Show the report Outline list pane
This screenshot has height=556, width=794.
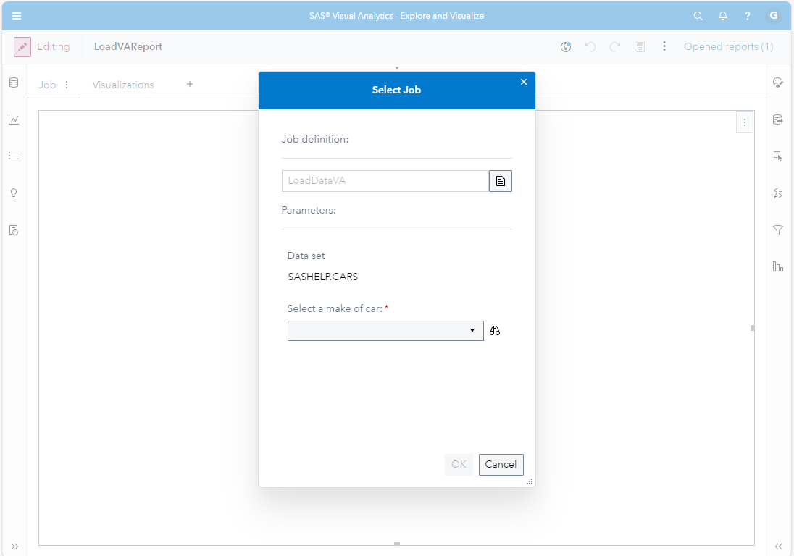point(13,156)
